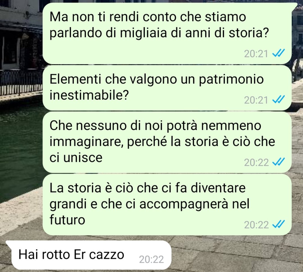Select the message 'Elementi che valgono un patrimonio'

167,88
